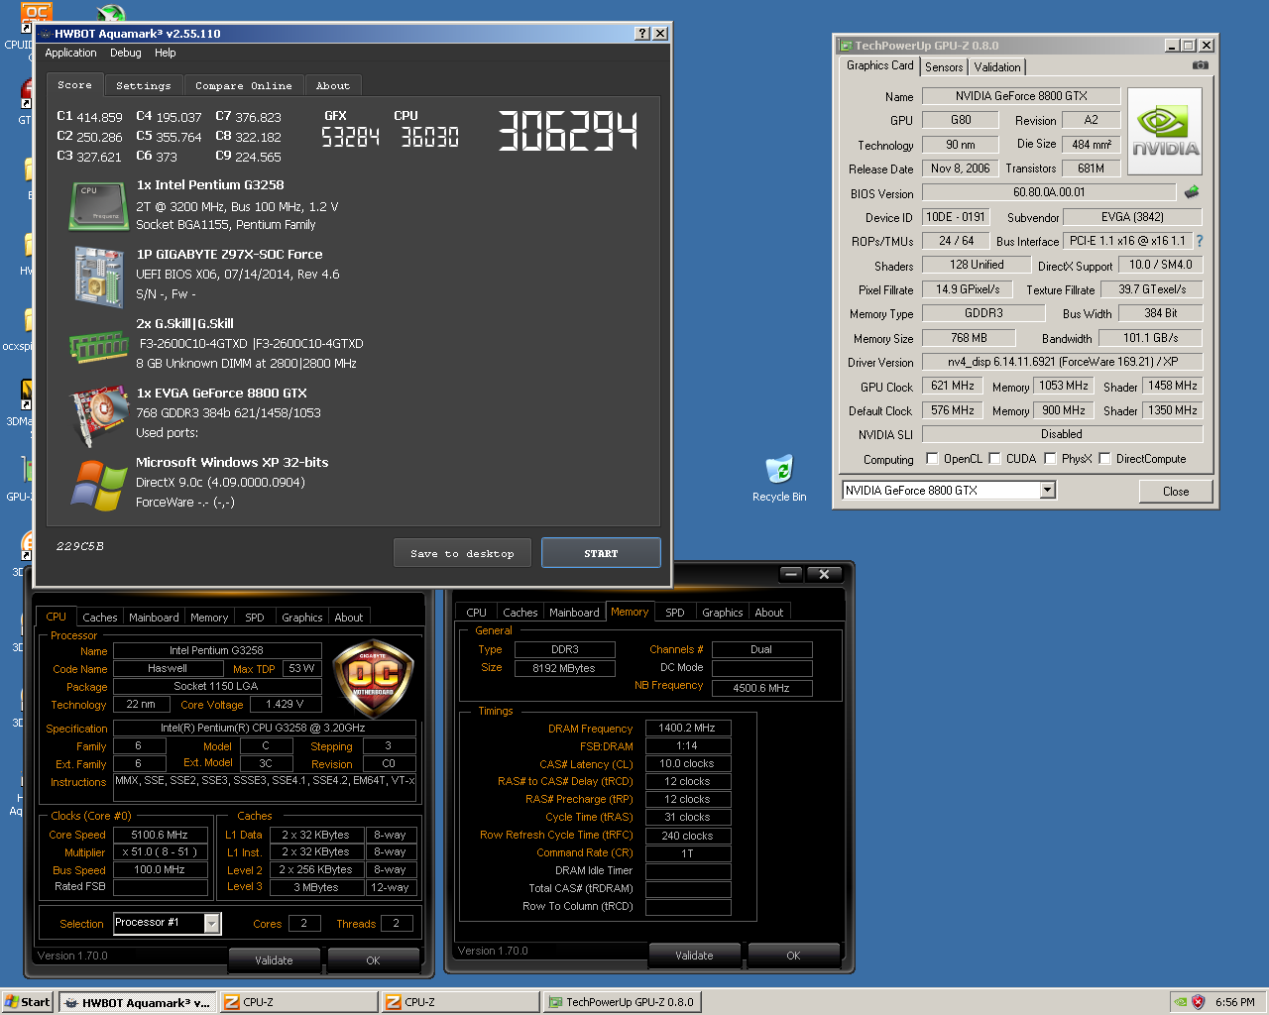The width and height of the screenshot is (1269, 1015).
Task: Toggle the PhysX checkbox in GPU-Z
Action: 1050,459
